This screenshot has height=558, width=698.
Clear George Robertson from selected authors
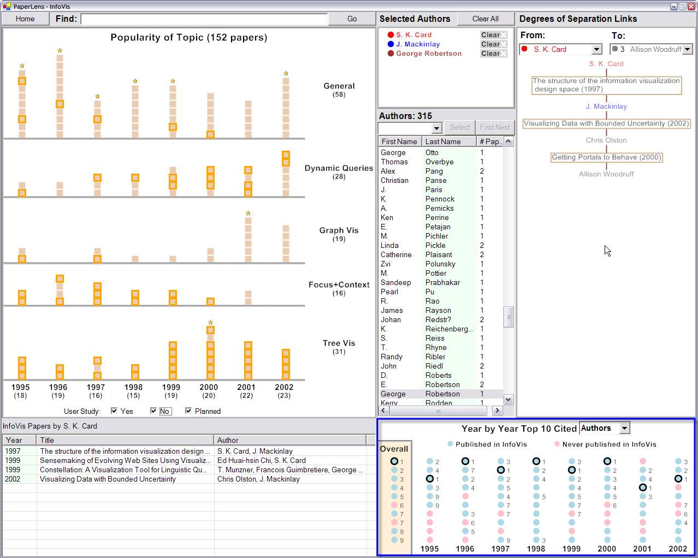tap(494, 54)
